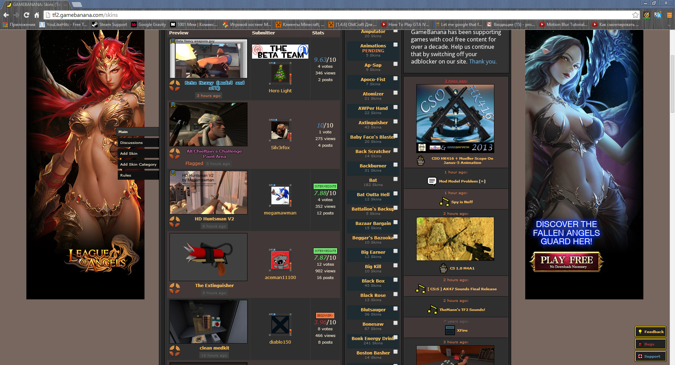
Task: Tick the Big Earner checkbox
Action: 396,251
